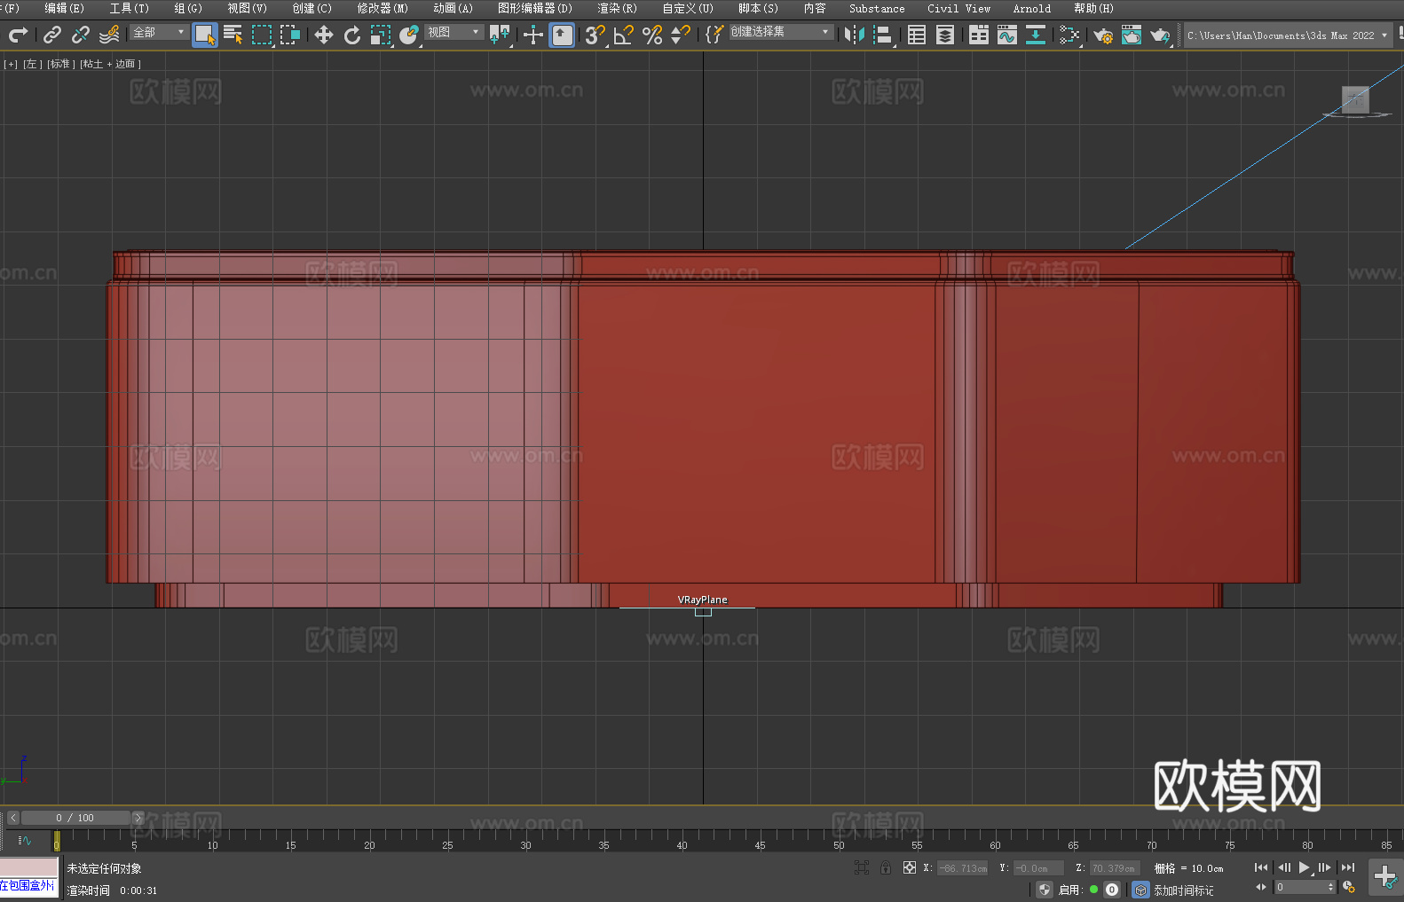The width and height of the screenshot is (1404, 902).
Task: Select the Scale tool
Action: [x=381, y=35]
